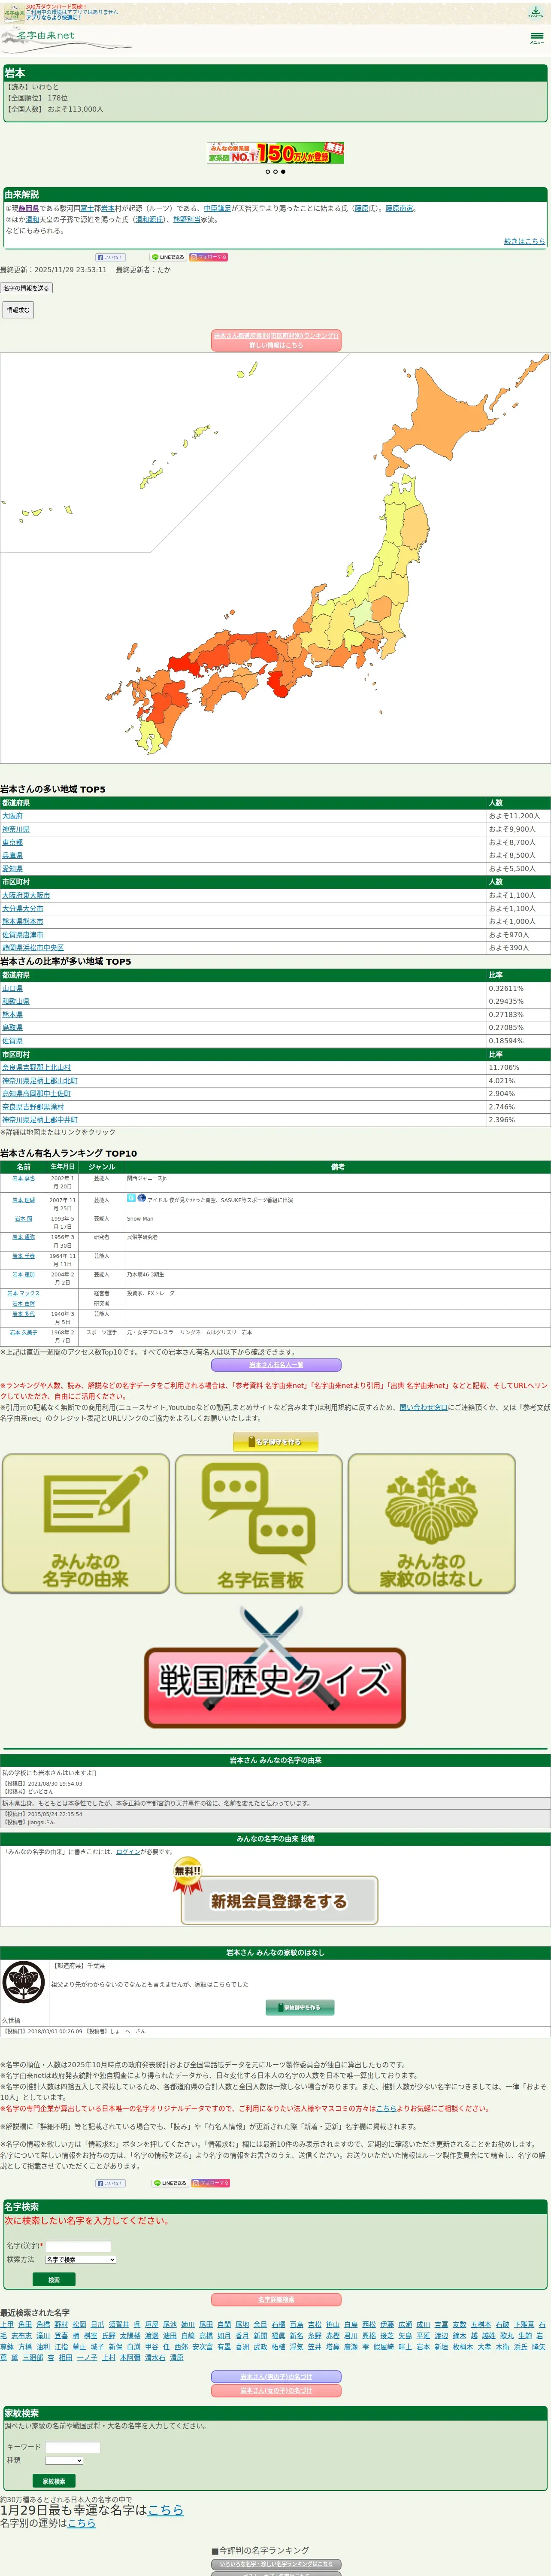Click the Instagram フォローする button under 由来解説
The image size is (551, 2576).
click(x=209, y=257)
